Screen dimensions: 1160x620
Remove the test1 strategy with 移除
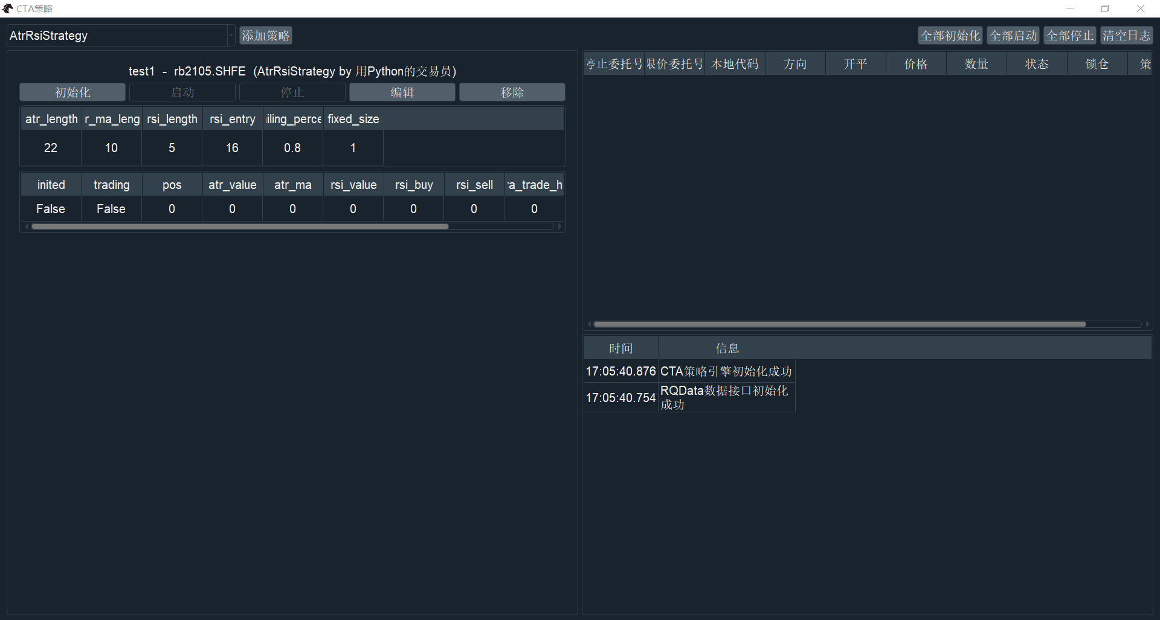click(x=512, y=92)
